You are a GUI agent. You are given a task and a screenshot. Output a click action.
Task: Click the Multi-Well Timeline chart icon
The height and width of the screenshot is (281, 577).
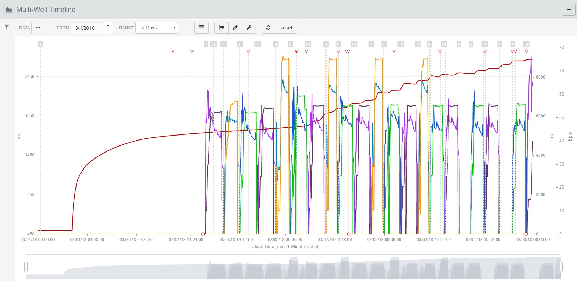point(9,10)
